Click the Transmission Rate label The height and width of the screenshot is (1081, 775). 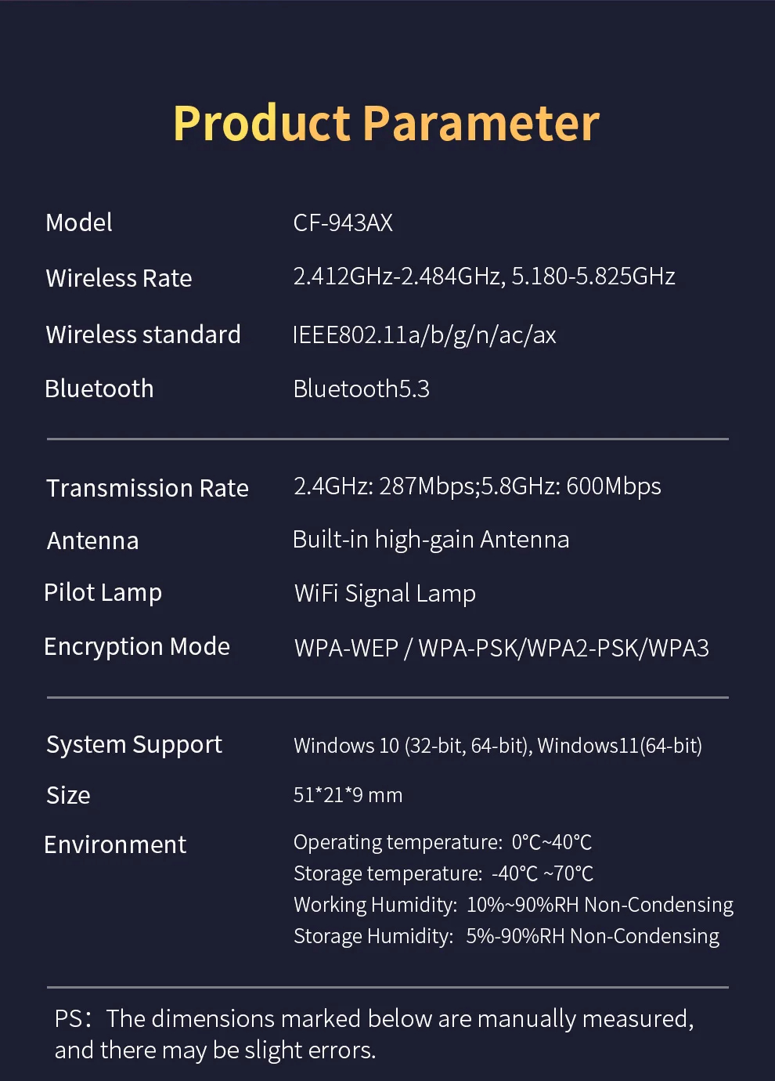[x=147, y=488]
